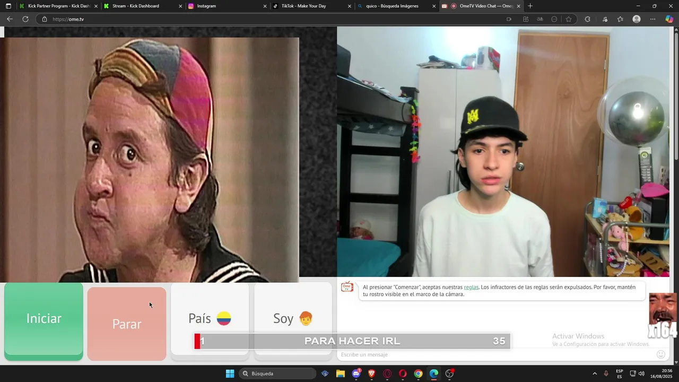Image resolution: width=679 pixels, height=382 pixels.
Task: Open the apps icon in the address bar
Action: click(526, 19)
